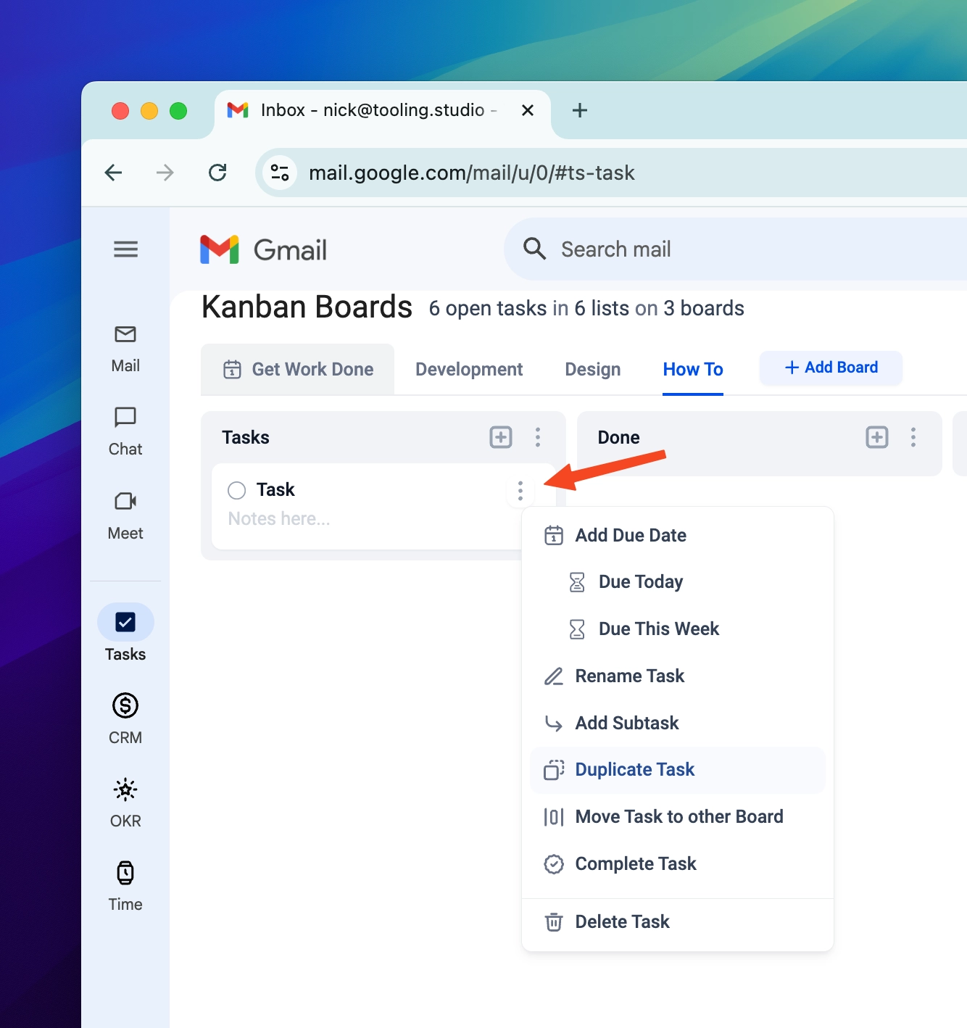Click the yellow minimize window button
The image size is (967, 1028).
pos(149,110)
